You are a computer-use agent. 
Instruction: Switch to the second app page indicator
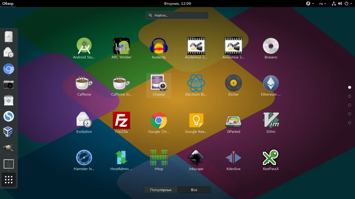(x=349, y=96)
